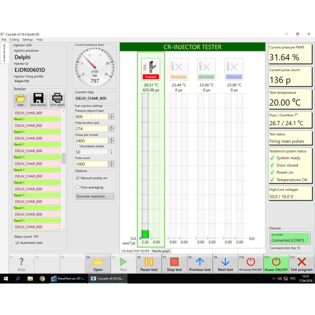Skip to the Next test
This screenshot has width=315, height=315.
pyautogui.click(x=225, y=263)
